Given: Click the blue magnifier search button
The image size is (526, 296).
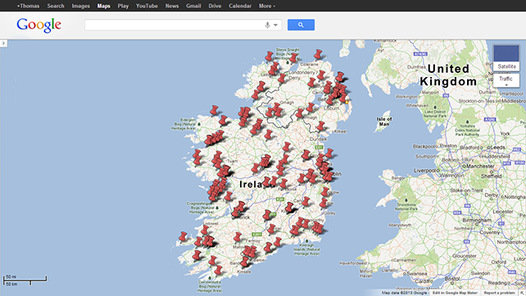Looking at the screenshot, I should 301,25.
